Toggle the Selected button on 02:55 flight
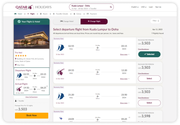 click(x=149, y=54)
